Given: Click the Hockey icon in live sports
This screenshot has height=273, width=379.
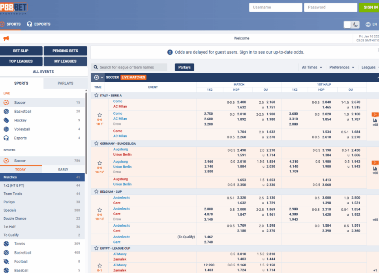Looking at the screenshot, I should [6, 120].
